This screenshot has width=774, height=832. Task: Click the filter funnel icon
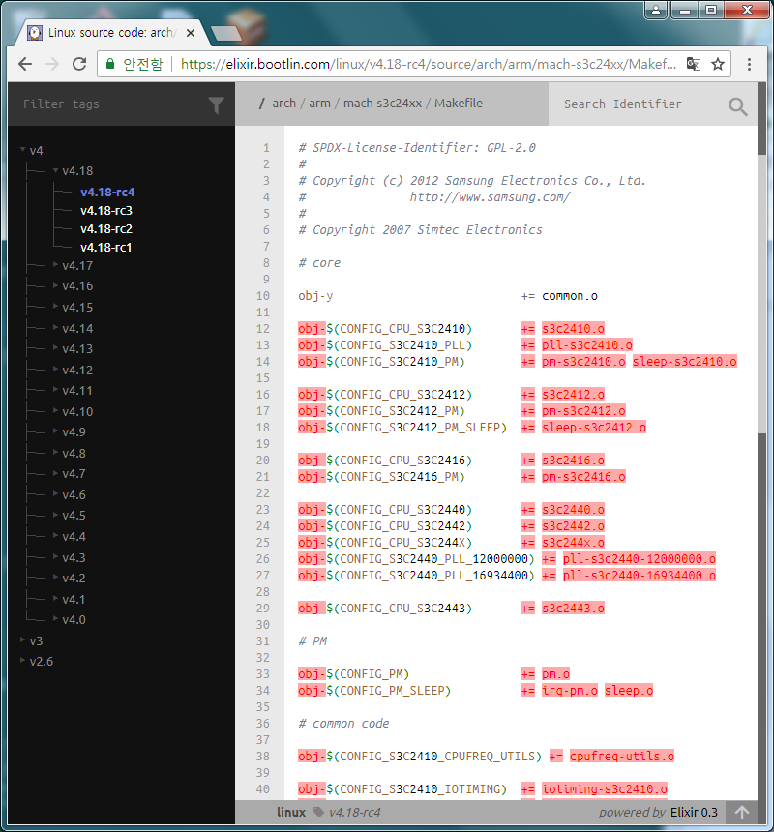216,105
